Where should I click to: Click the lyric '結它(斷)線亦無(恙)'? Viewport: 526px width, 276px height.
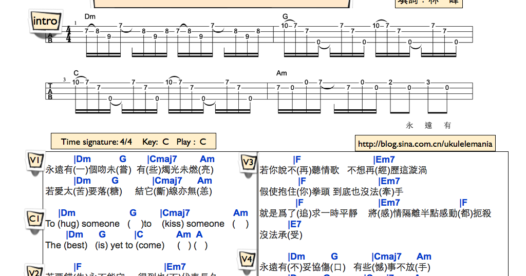(174, 191)
